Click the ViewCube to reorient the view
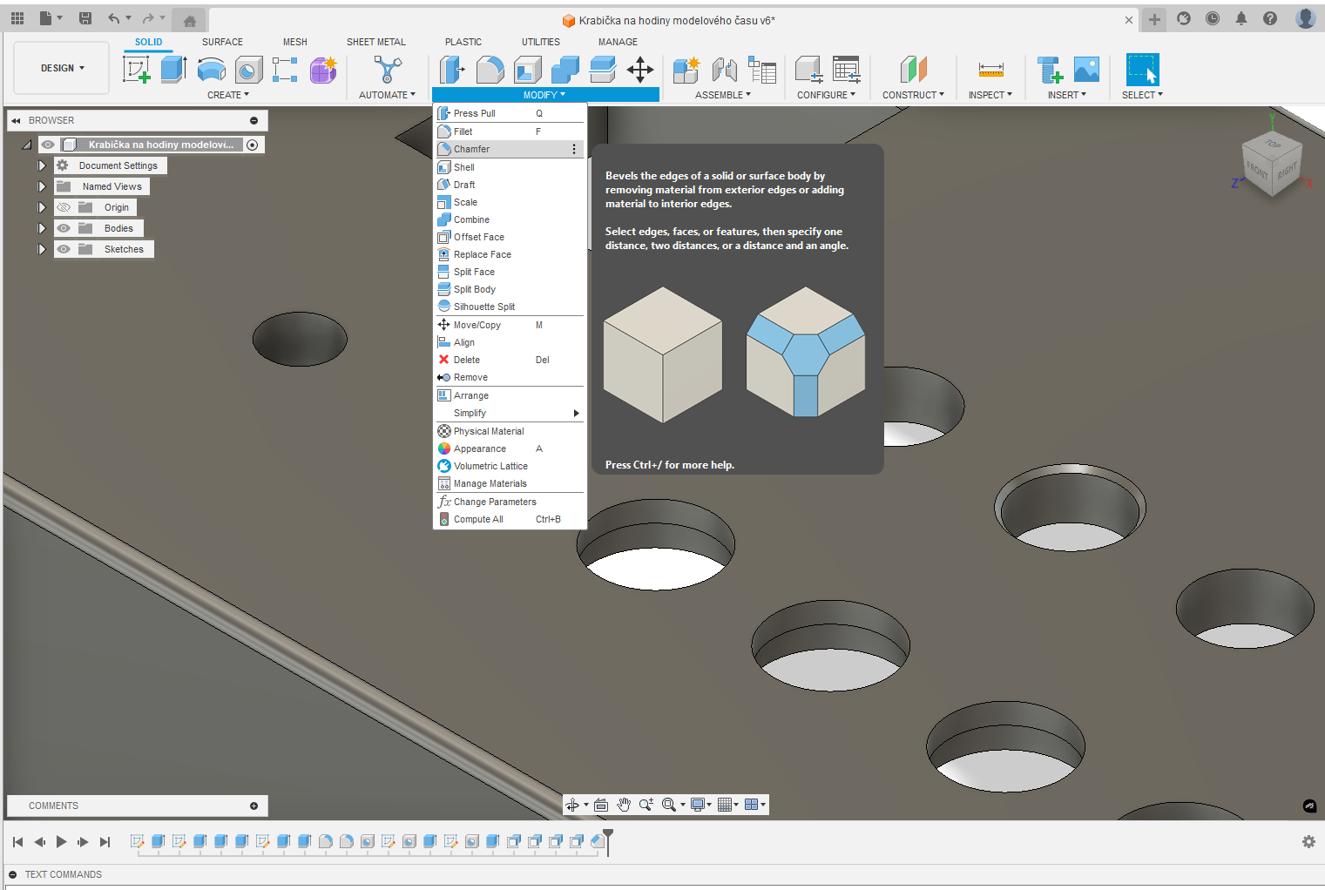This screenshot has width=1325, height=890. [x=1272, y=162]
